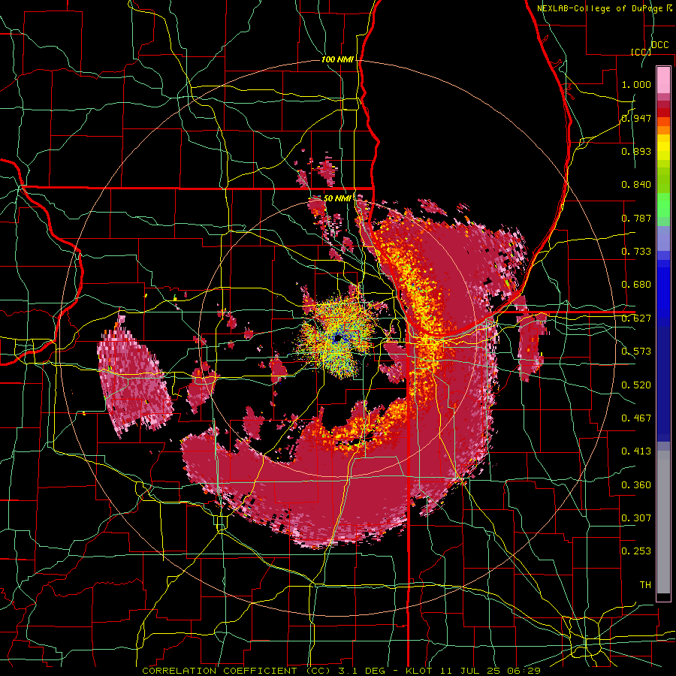The width and height of the screenshot is (676, 676).
Task: Click the Correlation Coefficient KLOT caption text
Action: point(342,671)
